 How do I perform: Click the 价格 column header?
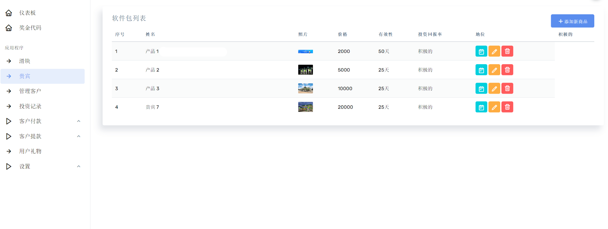pyautogui.click(x=343, y=34)
